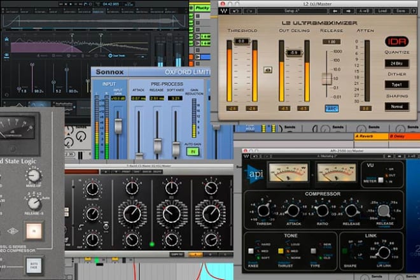Click the API-2500 Ratio knob
Image resolution: width=420 pixels, height=280 pixels.
[322, 211]
